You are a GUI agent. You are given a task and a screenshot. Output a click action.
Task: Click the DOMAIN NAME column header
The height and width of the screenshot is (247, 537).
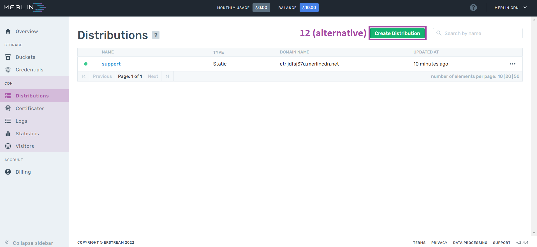click(295, 52)
